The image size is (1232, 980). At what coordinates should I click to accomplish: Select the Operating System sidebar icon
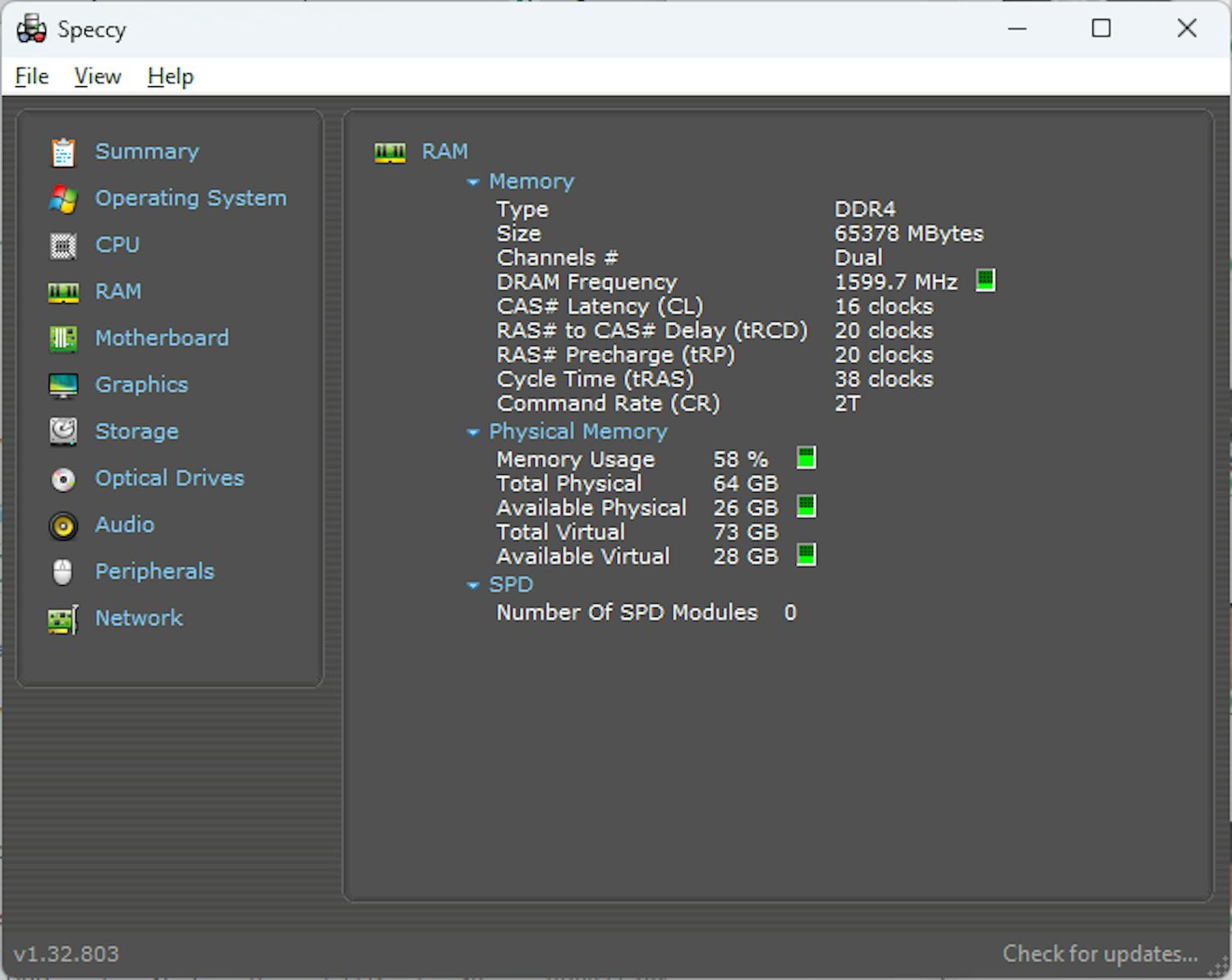[x=63, y=198]
